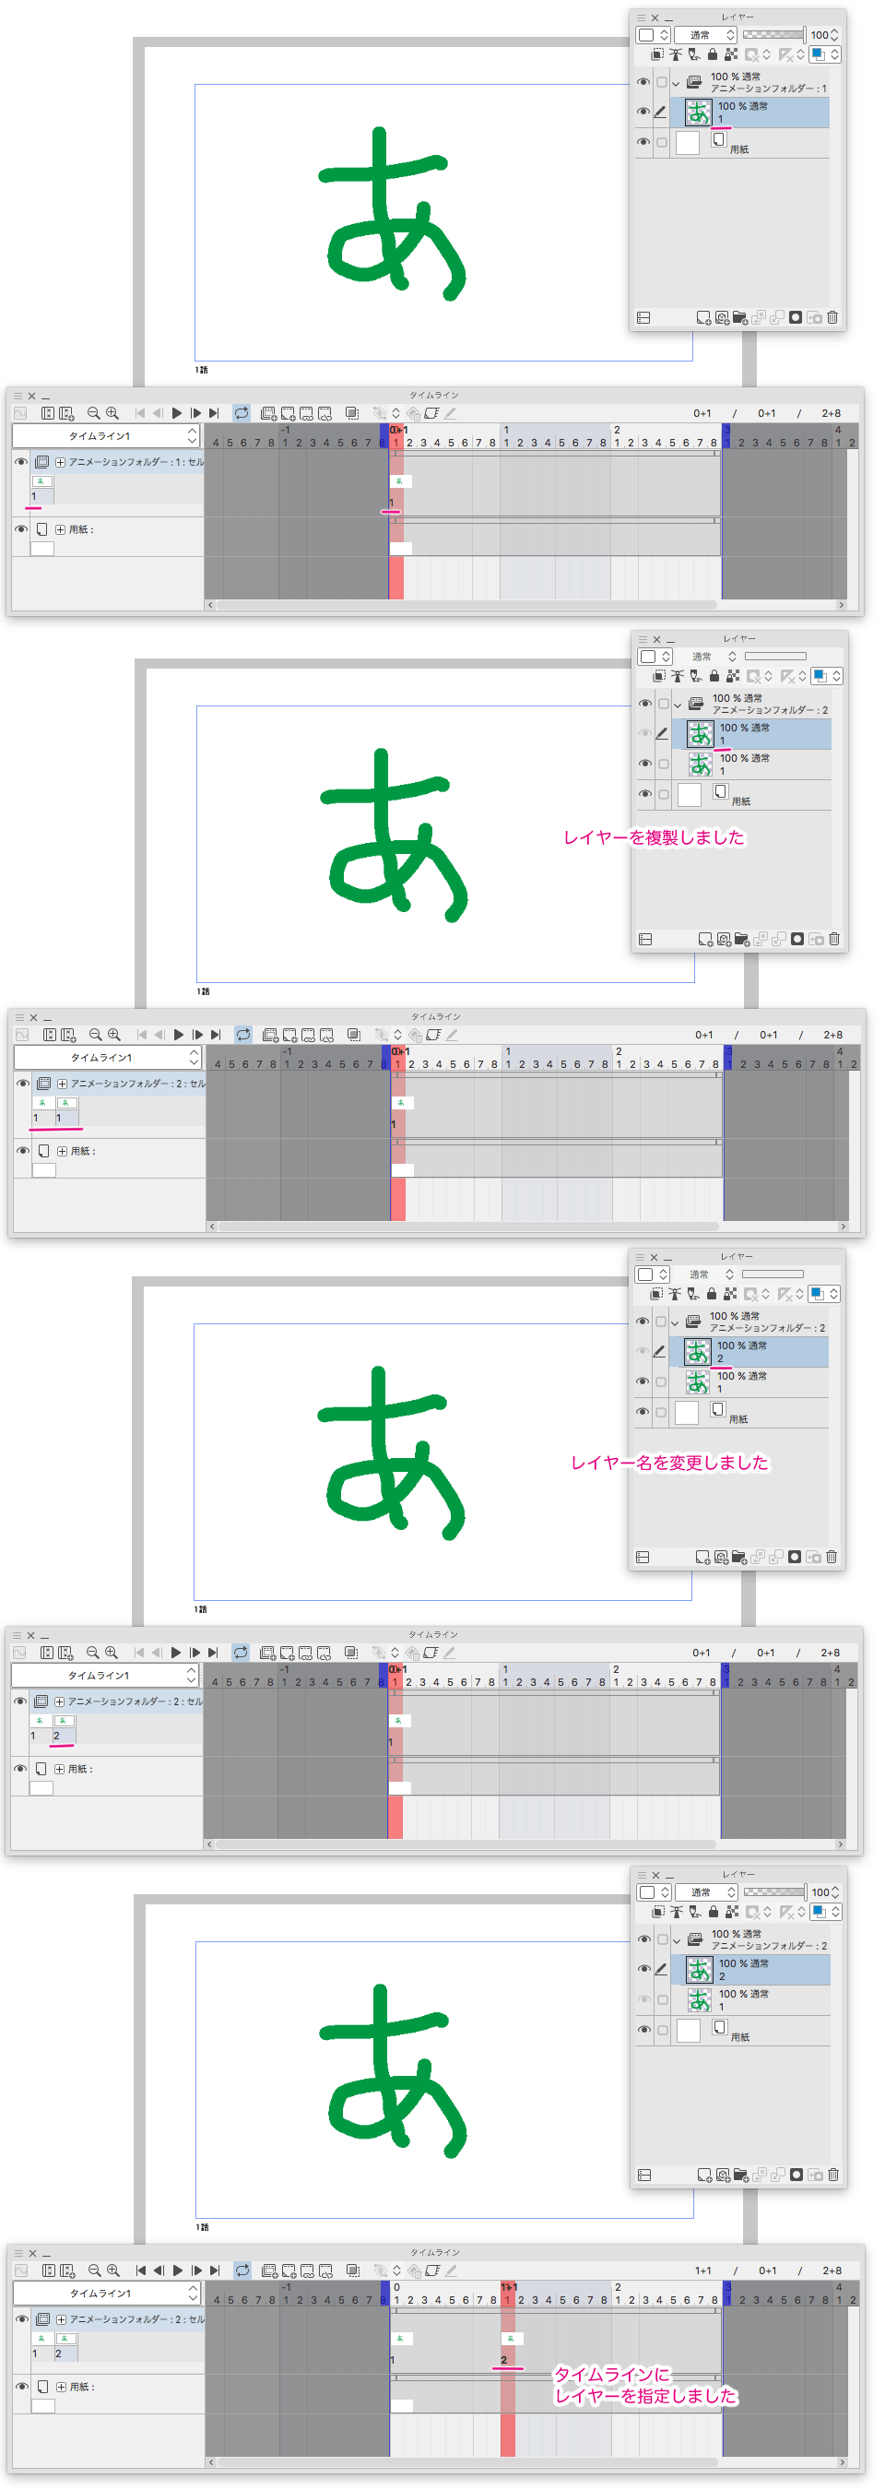Screen dimensions: 885x2490
Task: Toggle eye of layer 1 in アニメーションフォルダー：1 Layer panel
Action: click(643, 113)
